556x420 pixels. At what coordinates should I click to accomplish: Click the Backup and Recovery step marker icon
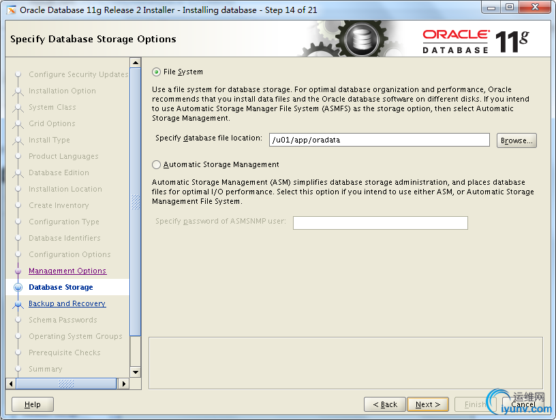(18, 303)
